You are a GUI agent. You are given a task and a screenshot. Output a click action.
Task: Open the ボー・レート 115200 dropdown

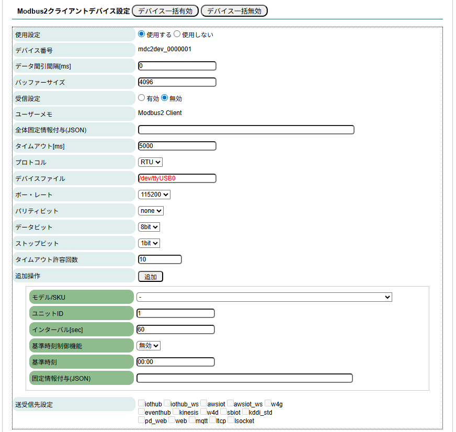point(154,195)
